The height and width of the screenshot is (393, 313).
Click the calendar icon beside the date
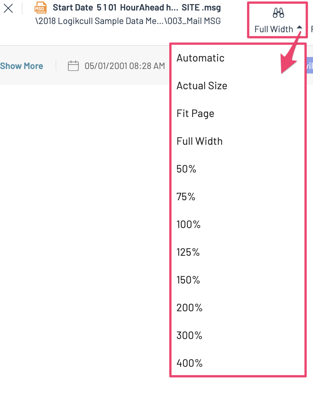tap(73, 66)
